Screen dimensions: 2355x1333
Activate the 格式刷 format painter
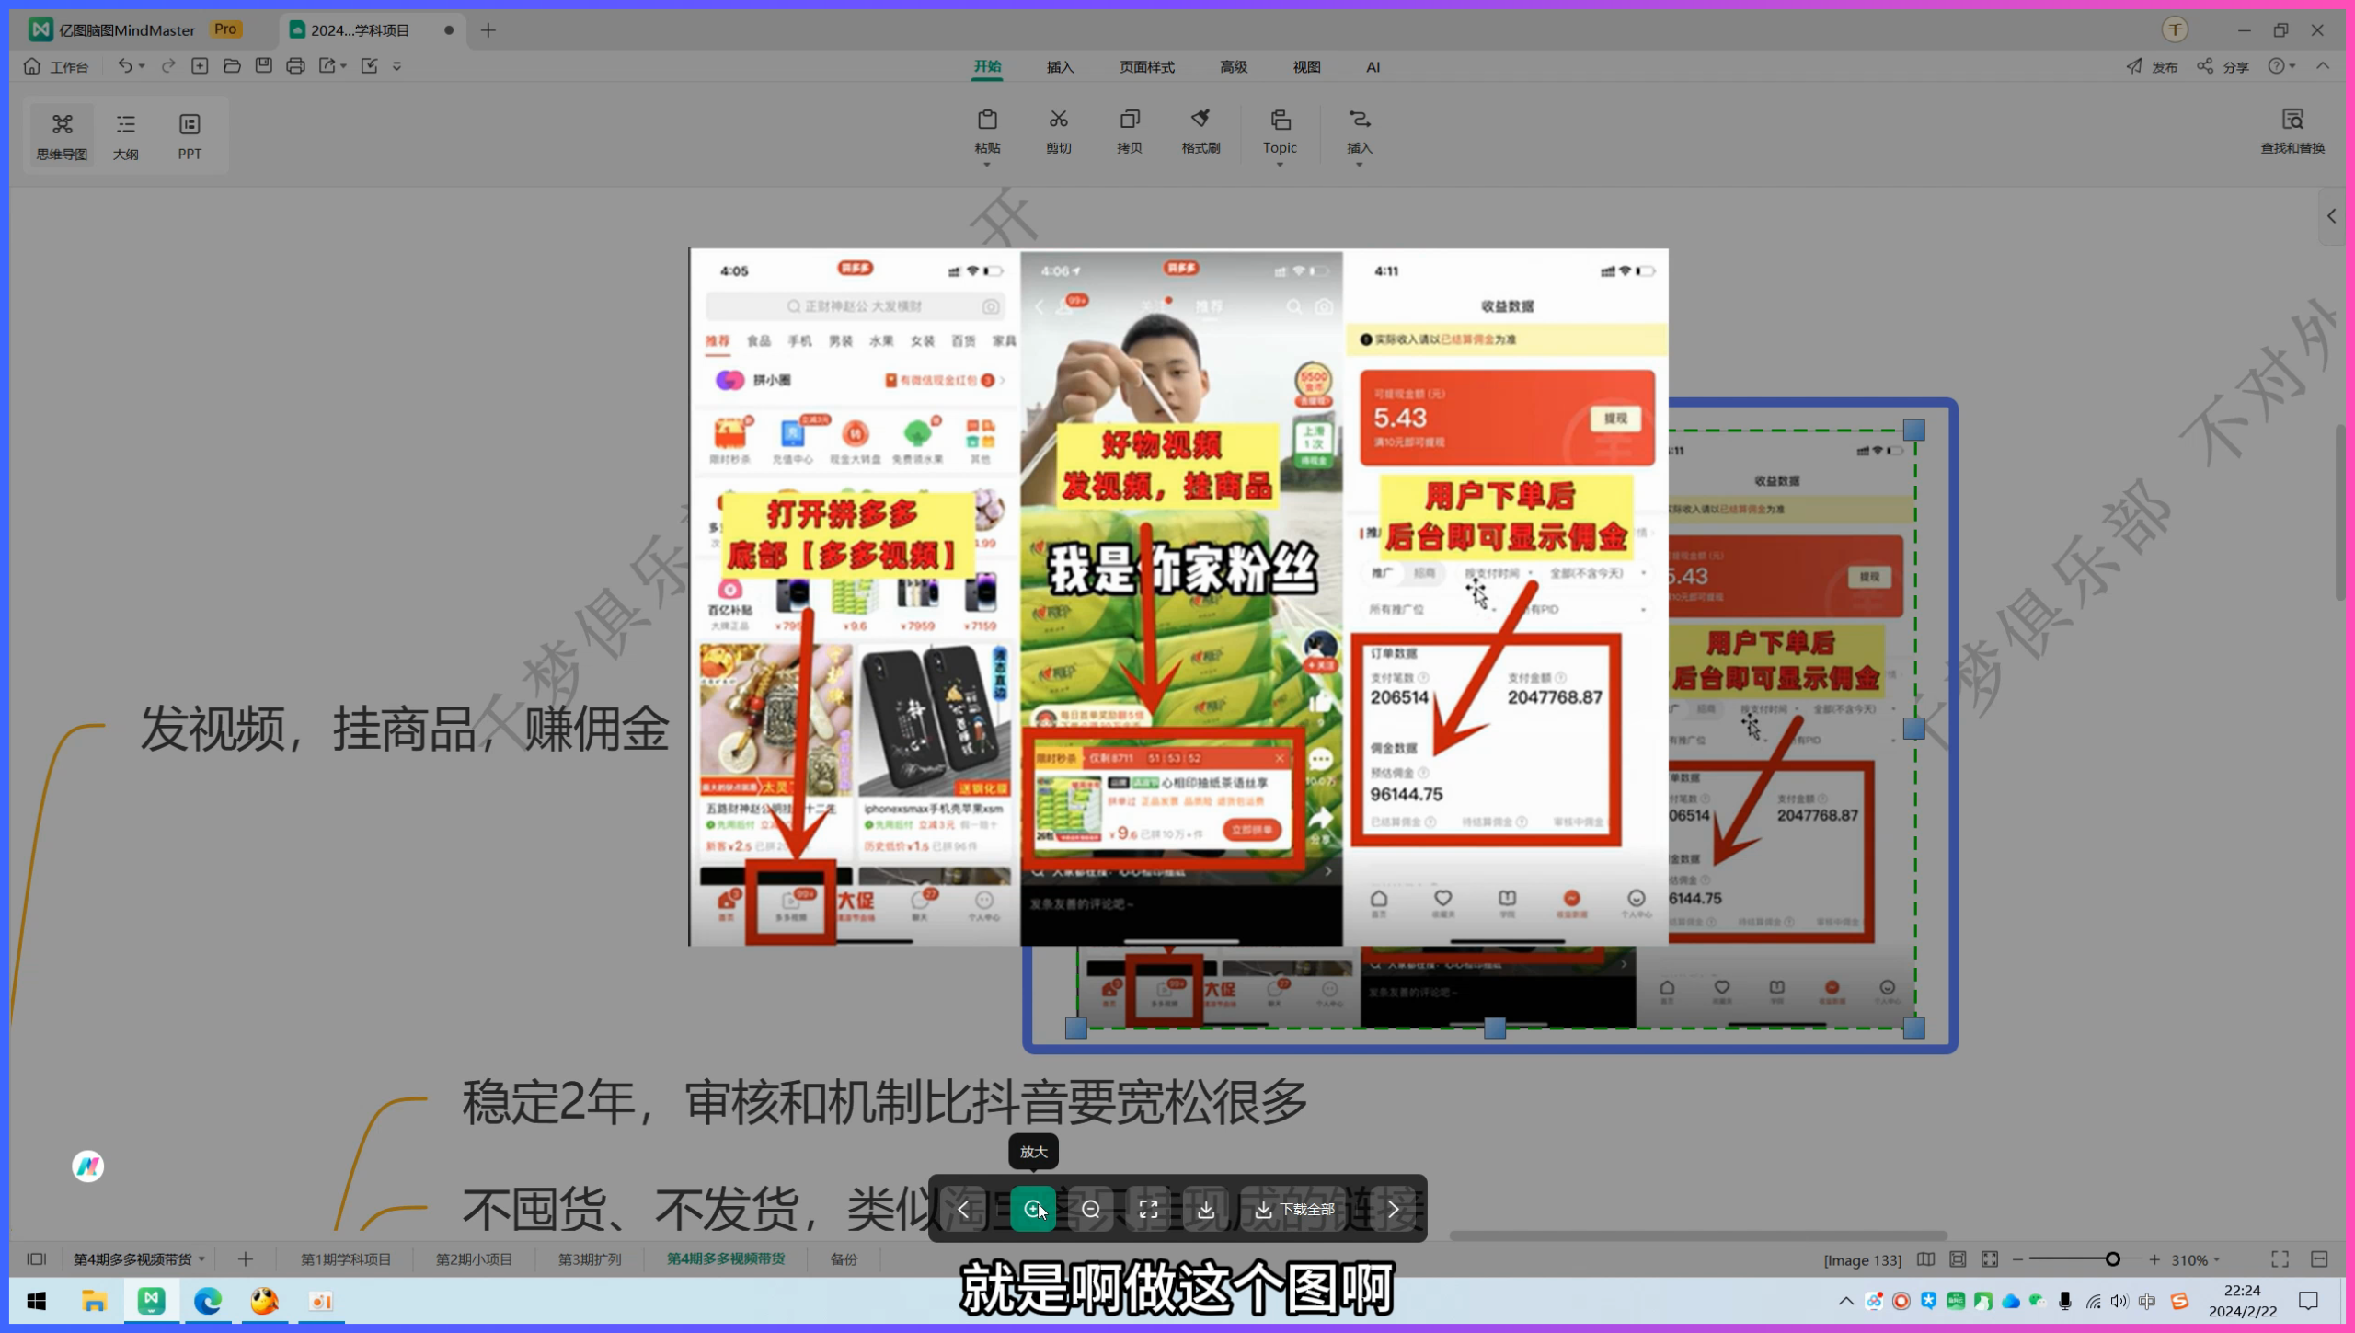pyautogui.click(x=1200, y=120)
